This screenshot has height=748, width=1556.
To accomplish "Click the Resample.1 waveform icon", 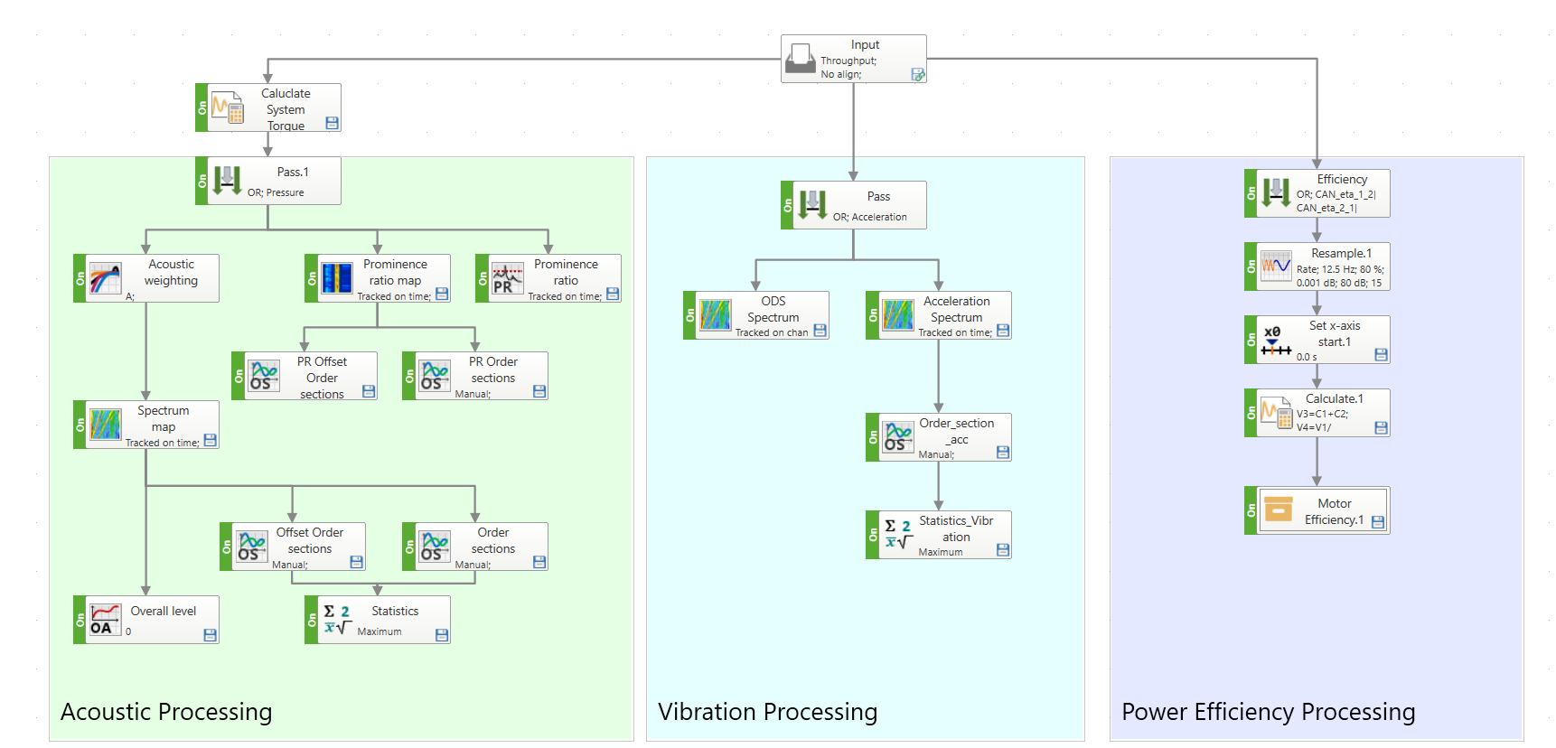I will tap(1276, 266).
